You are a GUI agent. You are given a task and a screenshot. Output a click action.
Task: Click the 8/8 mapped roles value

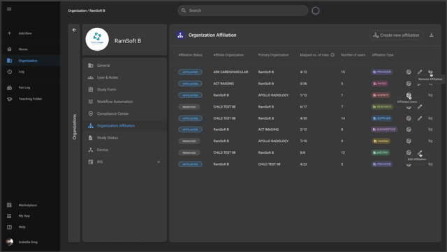pos(302,152)
